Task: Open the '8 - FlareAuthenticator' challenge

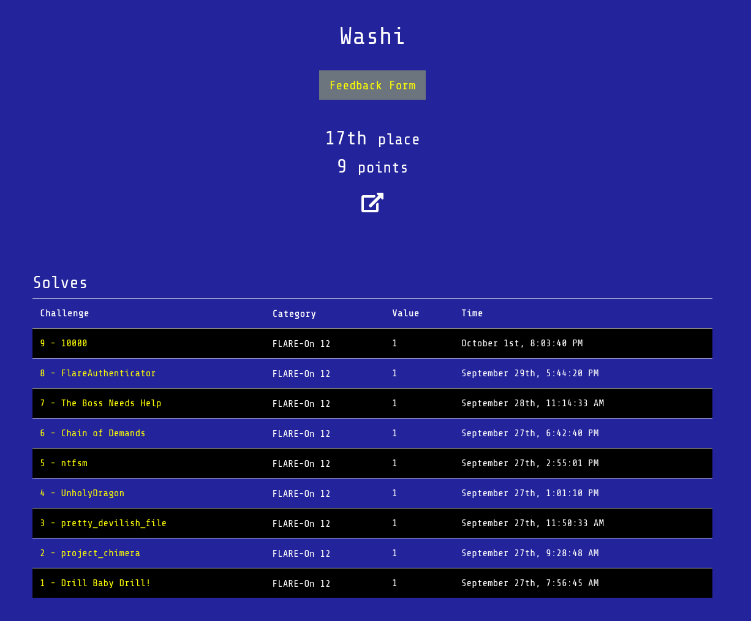Action: (98, 373)
